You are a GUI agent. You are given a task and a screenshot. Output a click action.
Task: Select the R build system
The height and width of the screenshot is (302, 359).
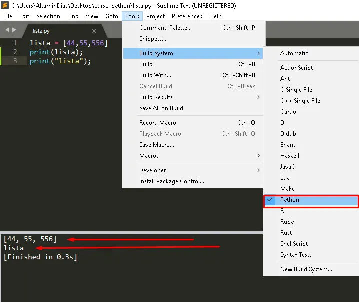coord(311,211)
